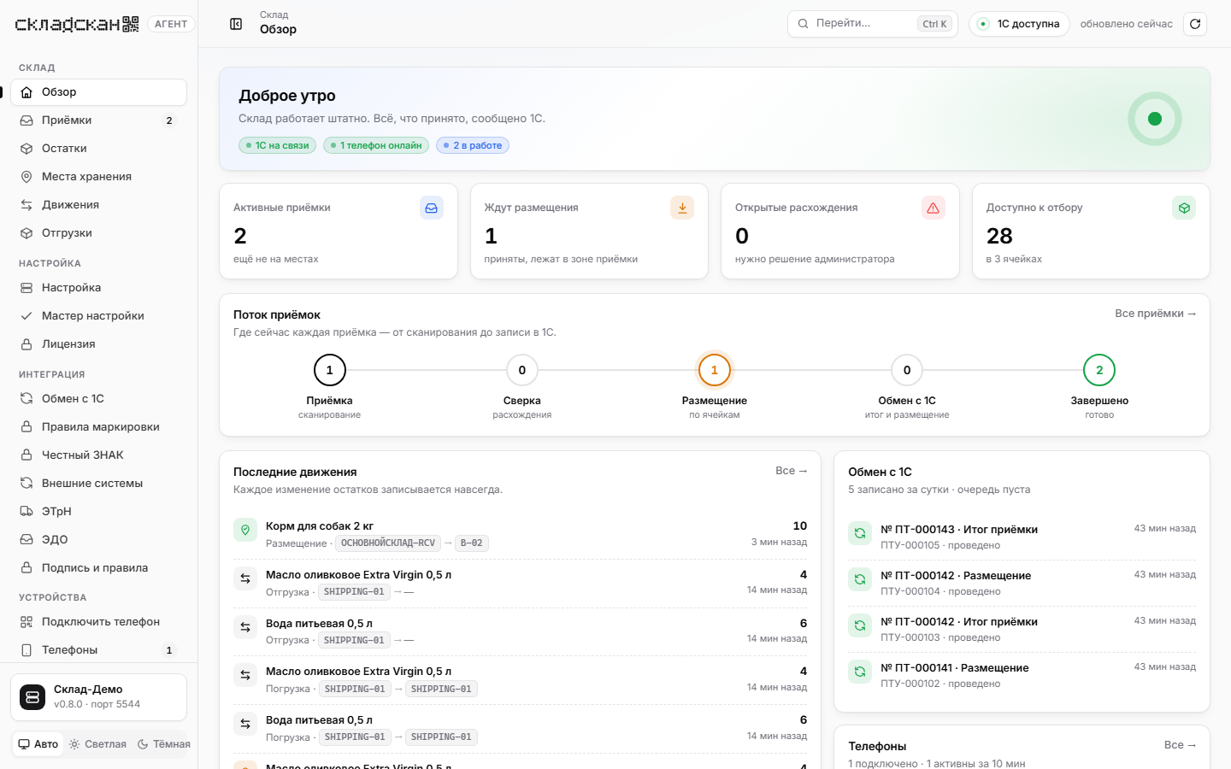
Task: Click the Завершено stage circle
Action: (1099, 370)
